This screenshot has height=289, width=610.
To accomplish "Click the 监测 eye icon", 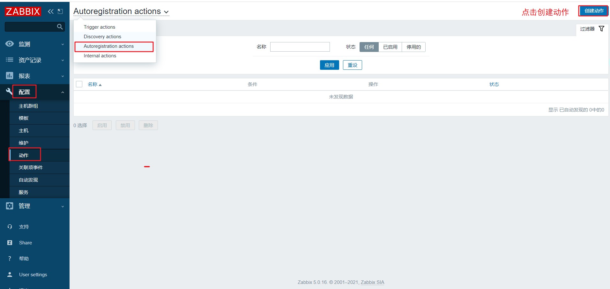I will coord(10,44).
